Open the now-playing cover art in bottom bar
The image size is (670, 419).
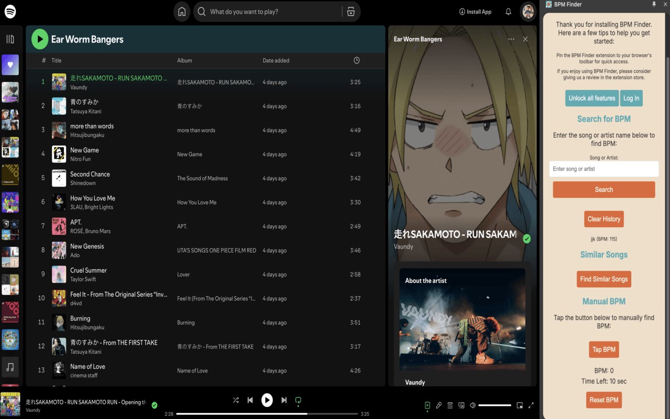[10, 405]
